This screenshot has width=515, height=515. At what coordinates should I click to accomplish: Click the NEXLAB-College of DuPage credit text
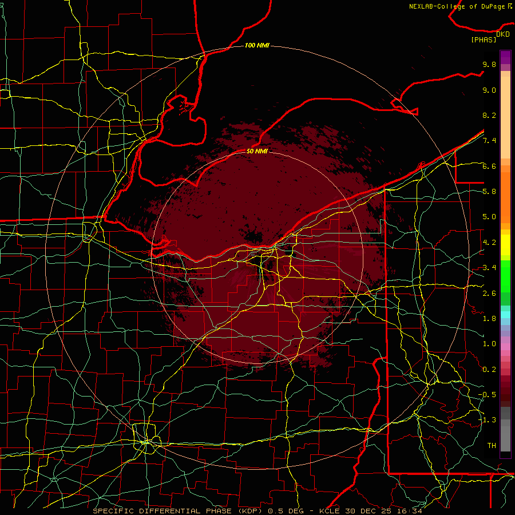458,6
